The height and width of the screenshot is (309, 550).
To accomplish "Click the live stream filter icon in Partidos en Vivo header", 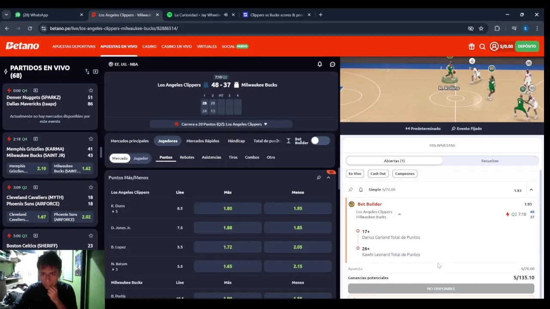I will pos(95,72).
